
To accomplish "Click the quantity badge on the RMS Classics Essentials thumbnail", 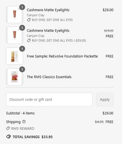I will 22,69.
